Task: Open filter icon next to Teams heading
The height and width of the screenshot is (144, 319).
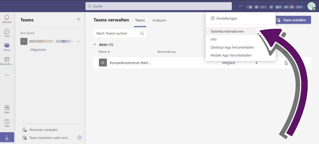Action: (x=78, y=20)
